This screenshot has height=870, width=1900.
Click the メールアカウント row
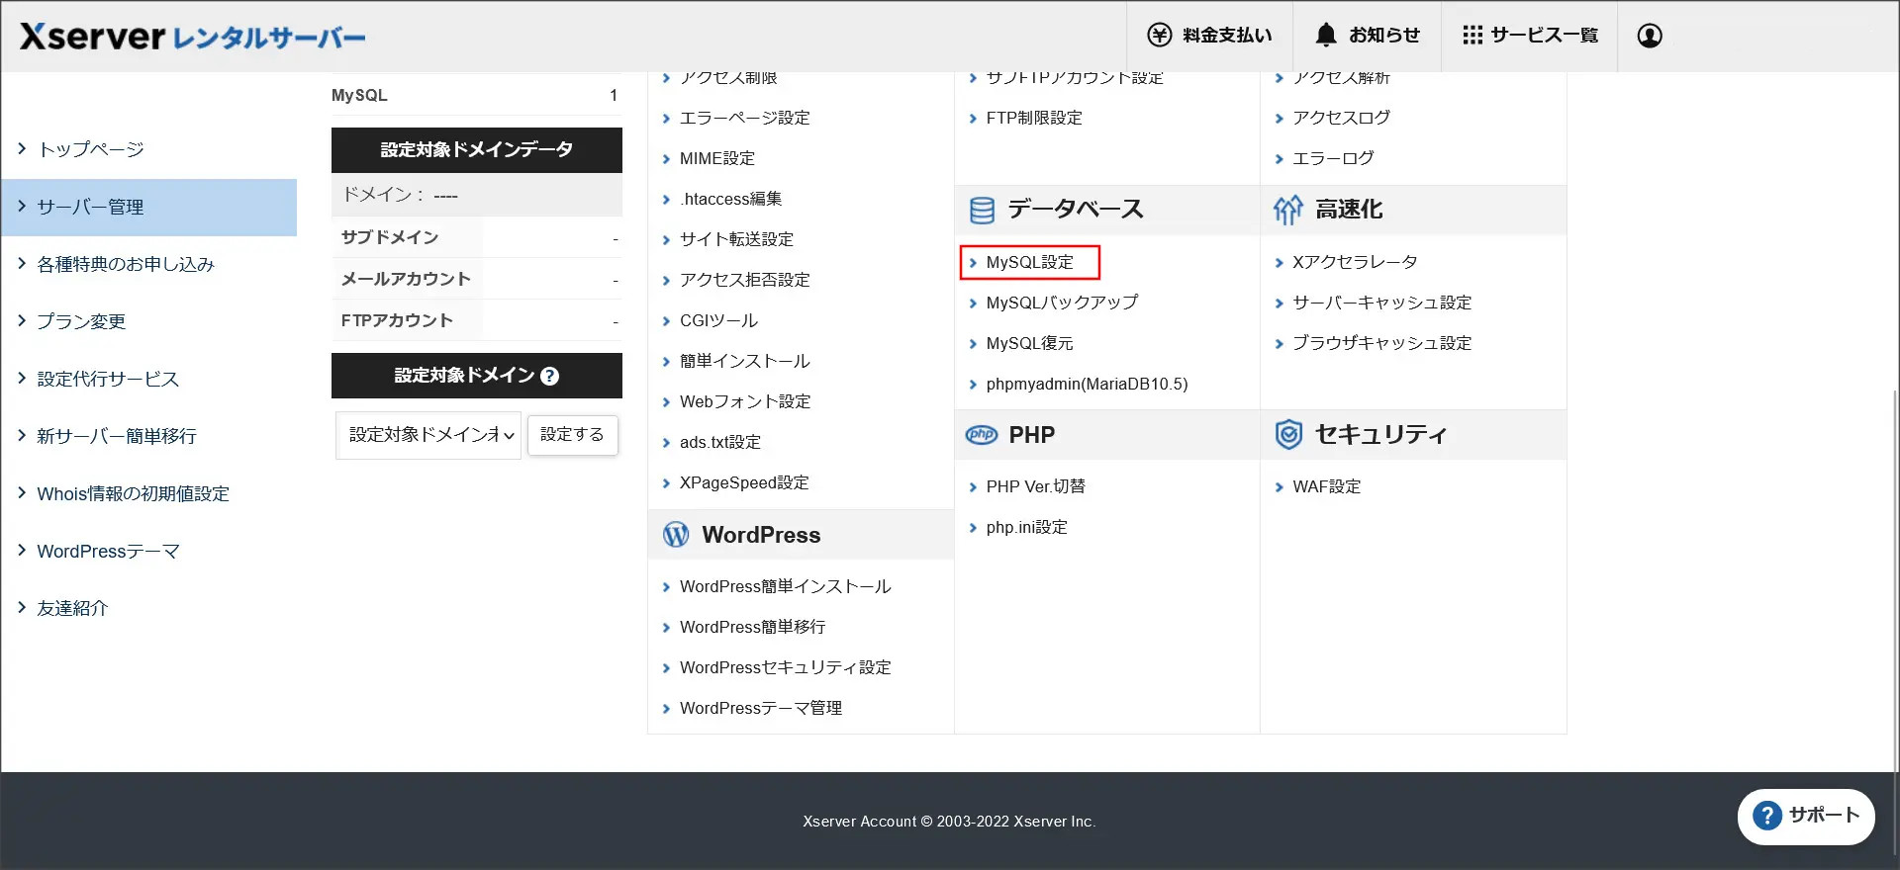coord(477,279)
